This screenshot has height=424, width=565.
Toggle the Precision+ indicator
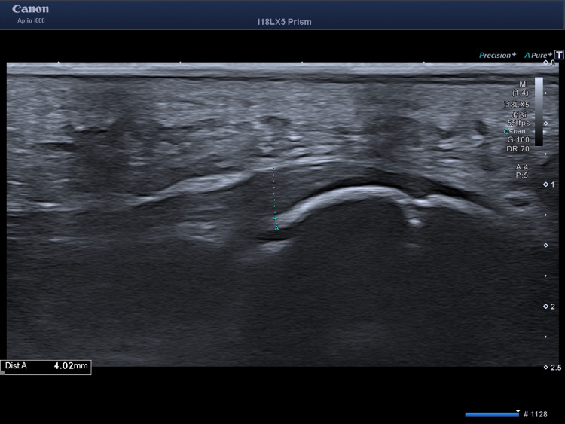[x=497, y=55]
